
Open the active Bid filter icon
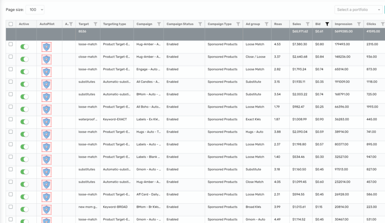[327, 24]
